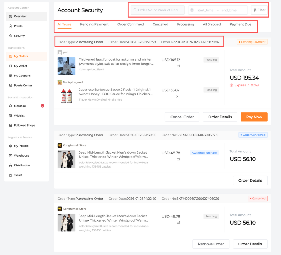Click the Message bell icon

(x=10, y=106)
